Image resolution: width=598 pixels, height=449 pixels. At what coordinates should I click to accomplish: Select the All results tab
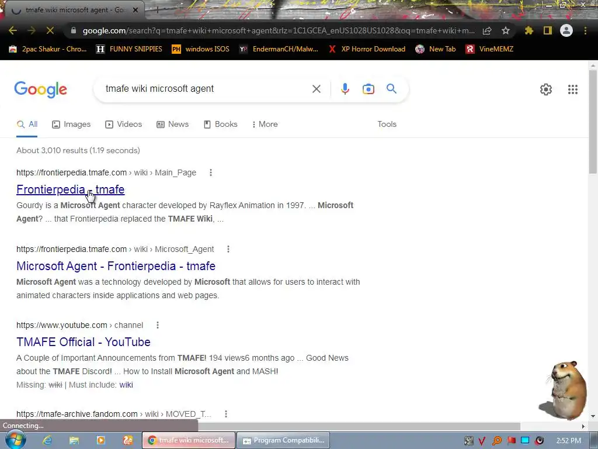pos(27,124)
